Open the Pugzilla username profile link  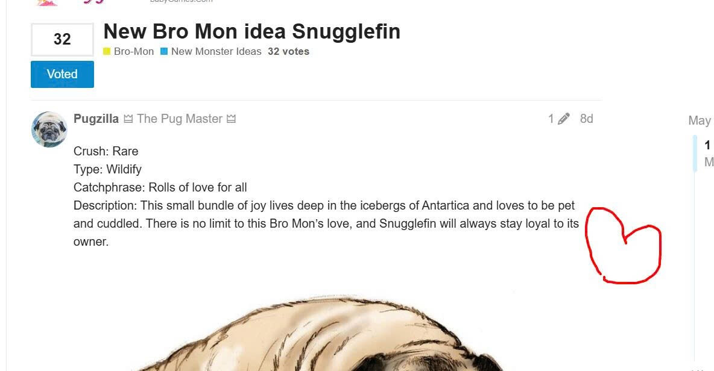[x=96, y=119]
